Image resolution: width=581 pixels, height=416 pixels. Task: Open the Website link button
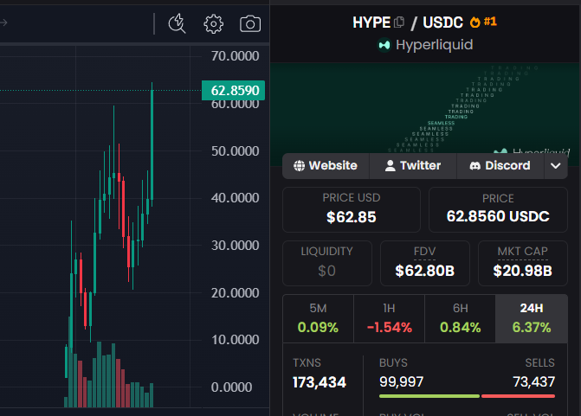coord(326,165)
